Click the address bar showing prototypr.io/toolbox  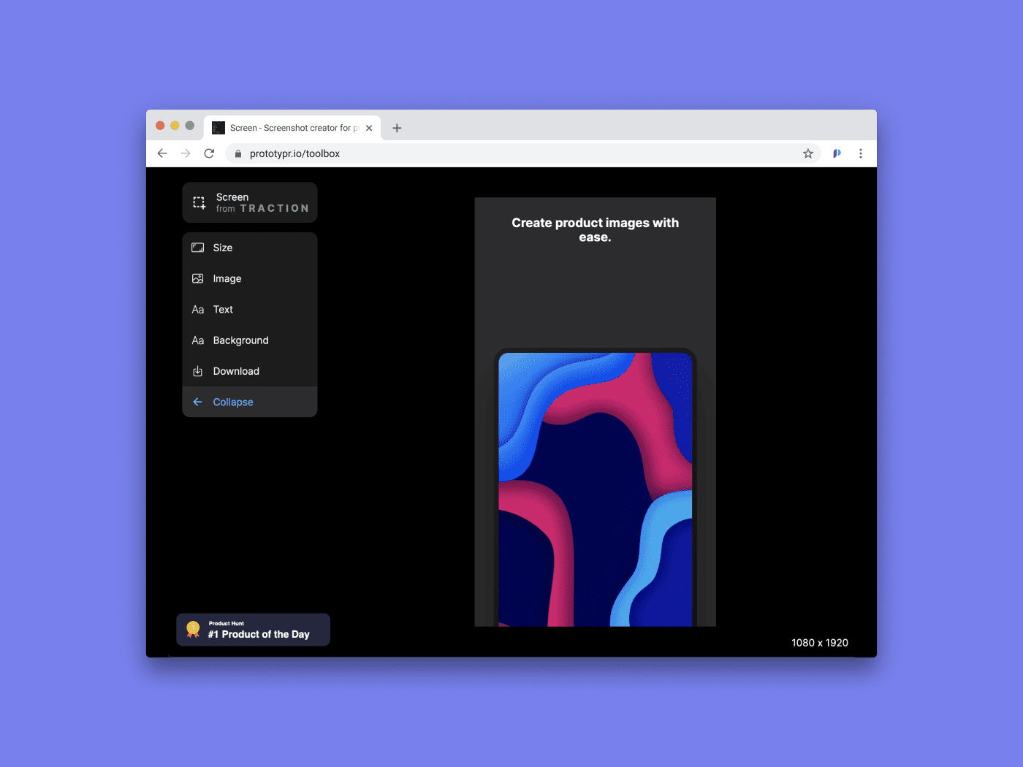[294, 153]
